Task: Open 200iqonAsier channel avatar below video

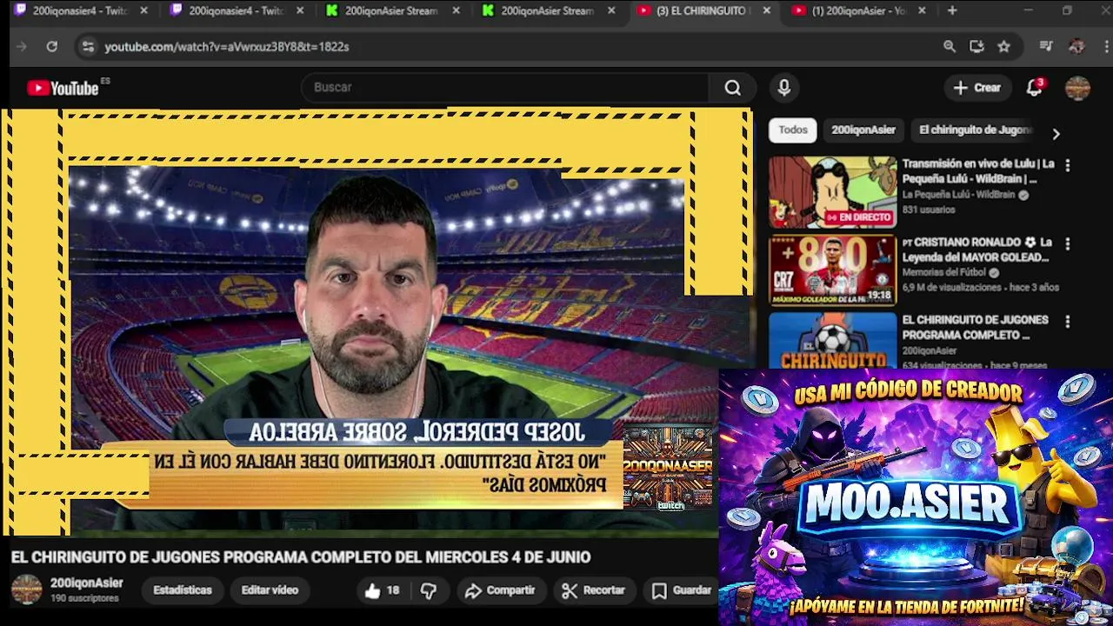Action: pos(26,589)
